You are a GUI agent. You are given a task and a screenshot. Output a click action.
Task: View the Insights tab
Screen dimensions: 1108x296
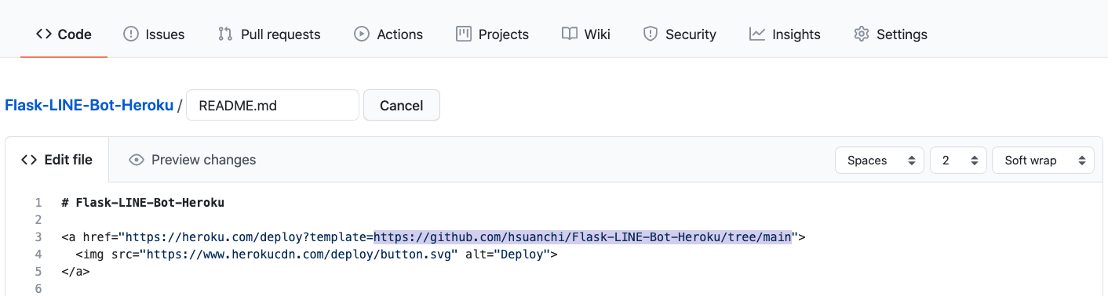click(x=785, y=34)
